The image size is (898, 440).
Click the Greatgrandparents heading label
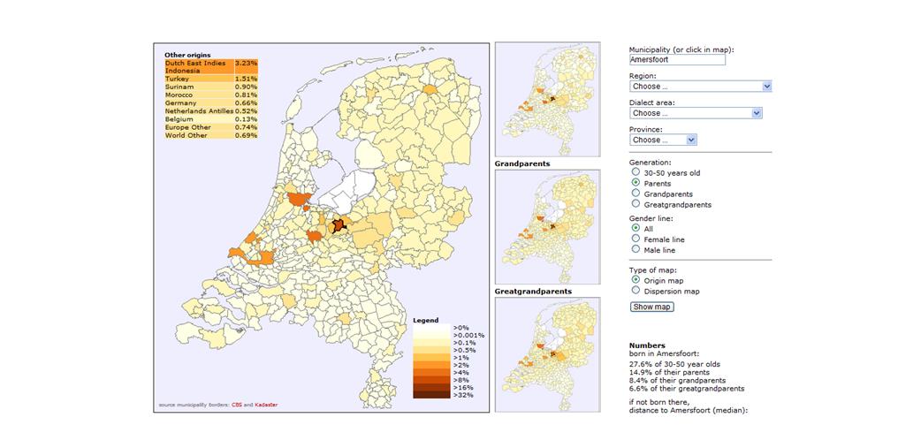click(x=533, y=292)
